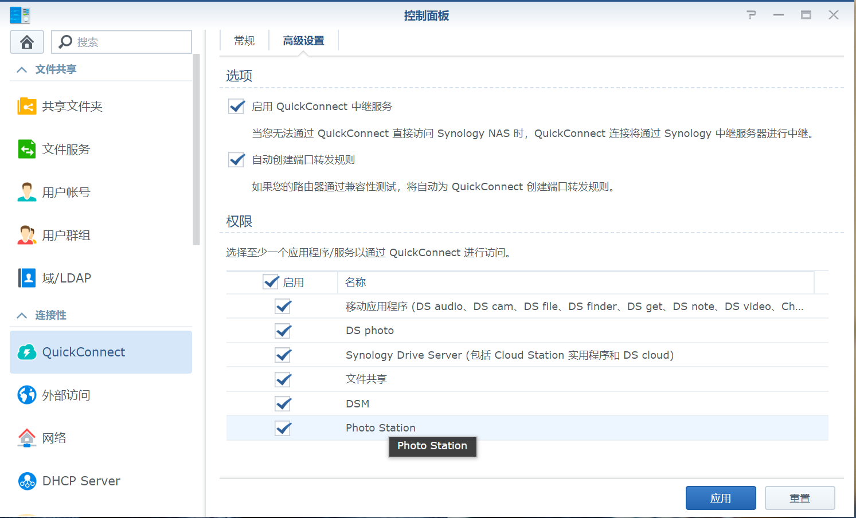The height and width of the screenshot is (518, 856).
Task: Open Shared Folder via its orange icon
Action: pyautogui.click(x=27, y=106)
